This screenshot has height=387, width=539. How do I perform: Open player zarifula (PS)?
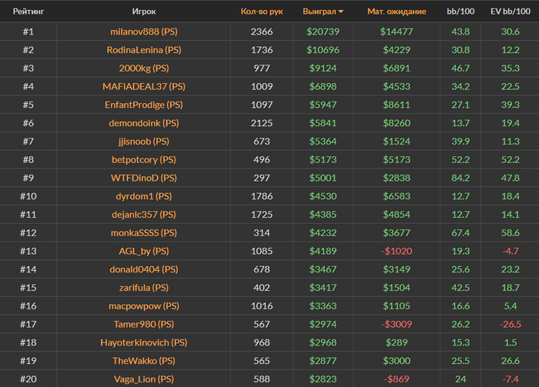144,288
